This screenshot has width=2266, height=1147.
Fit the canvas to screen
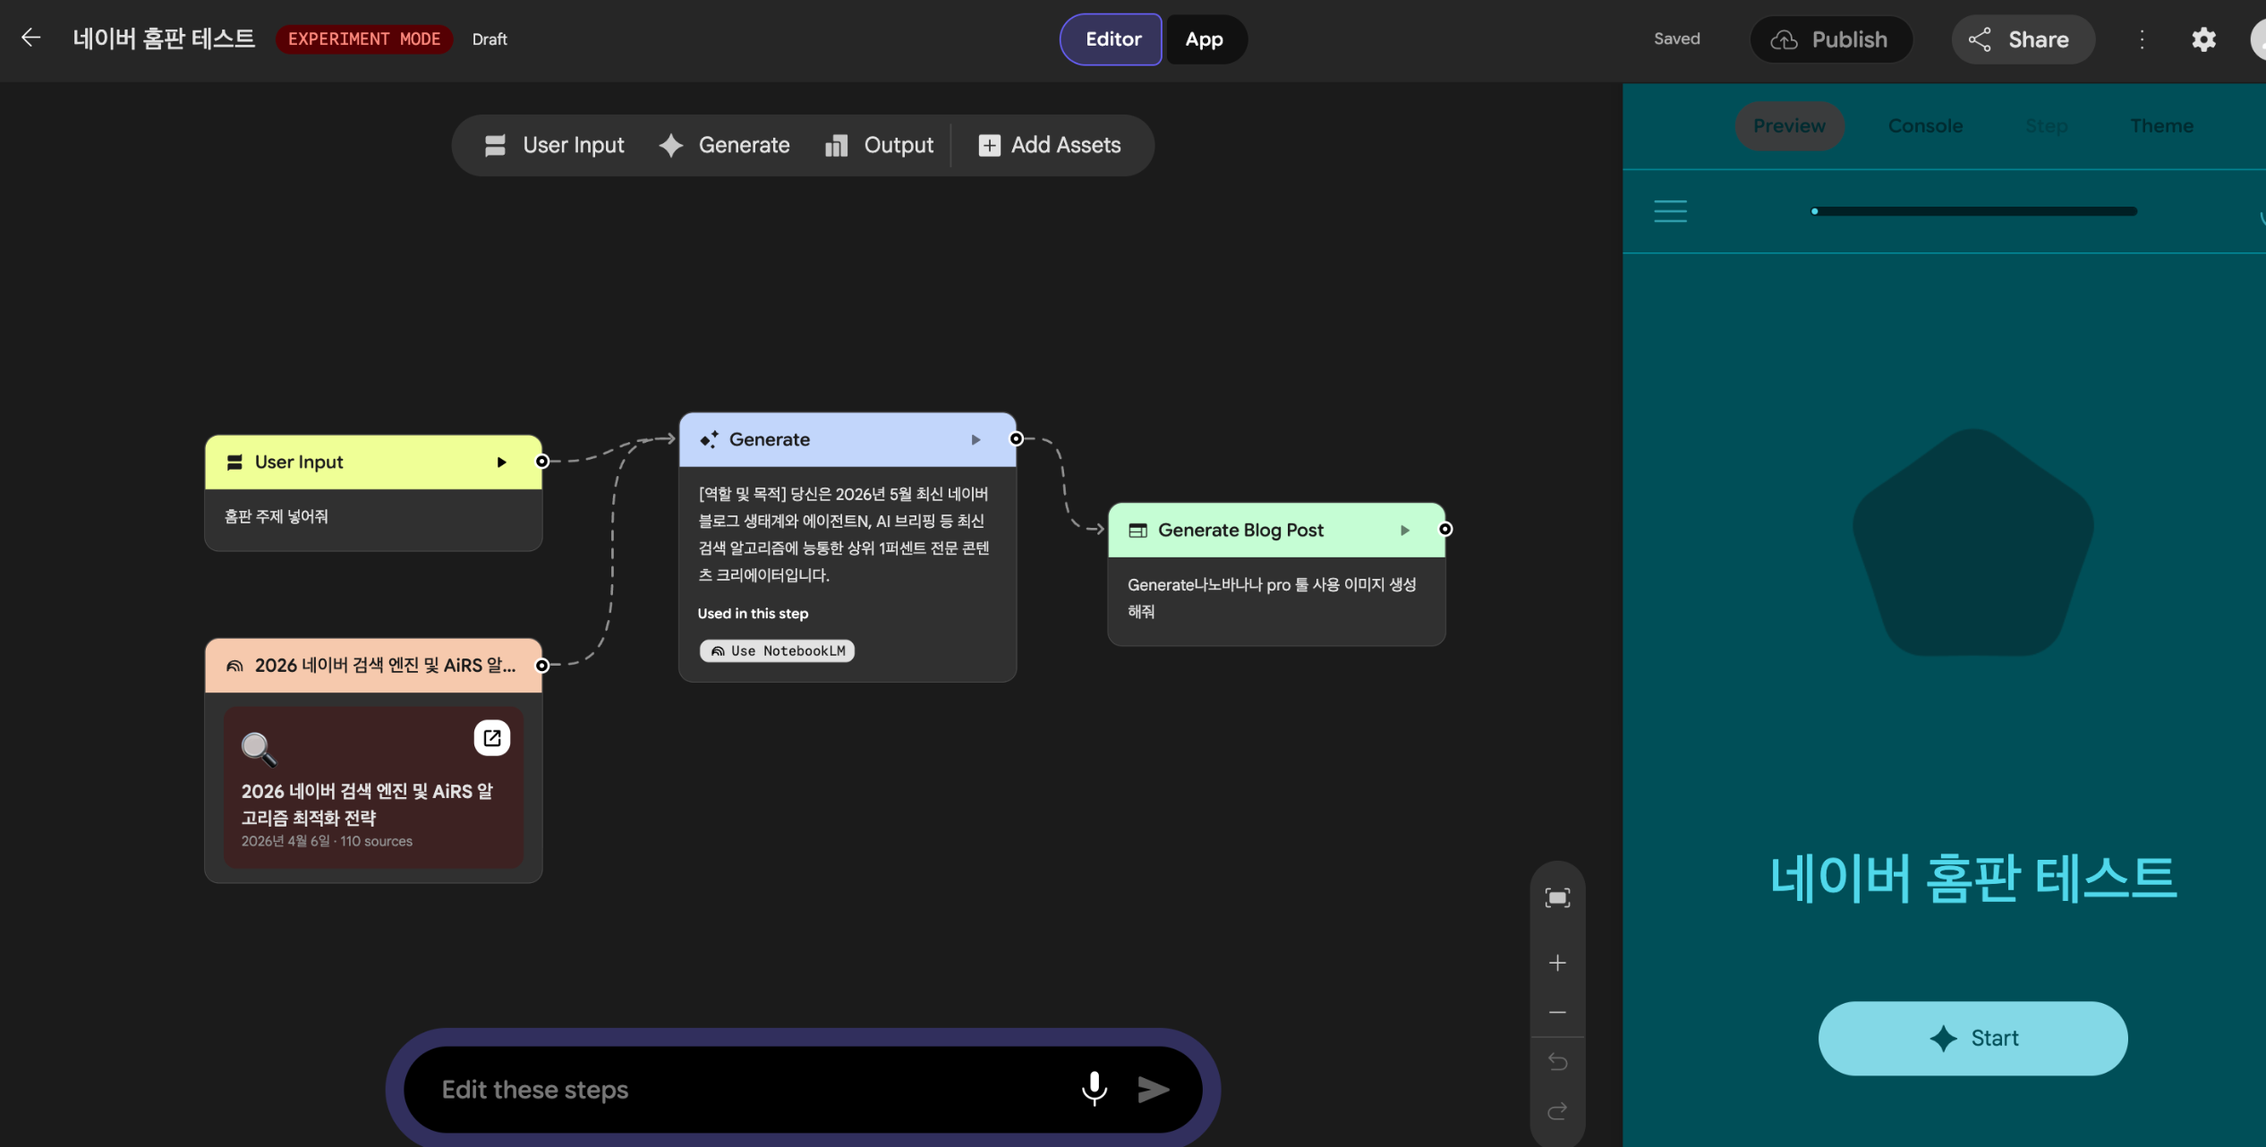click(1557, 898)
